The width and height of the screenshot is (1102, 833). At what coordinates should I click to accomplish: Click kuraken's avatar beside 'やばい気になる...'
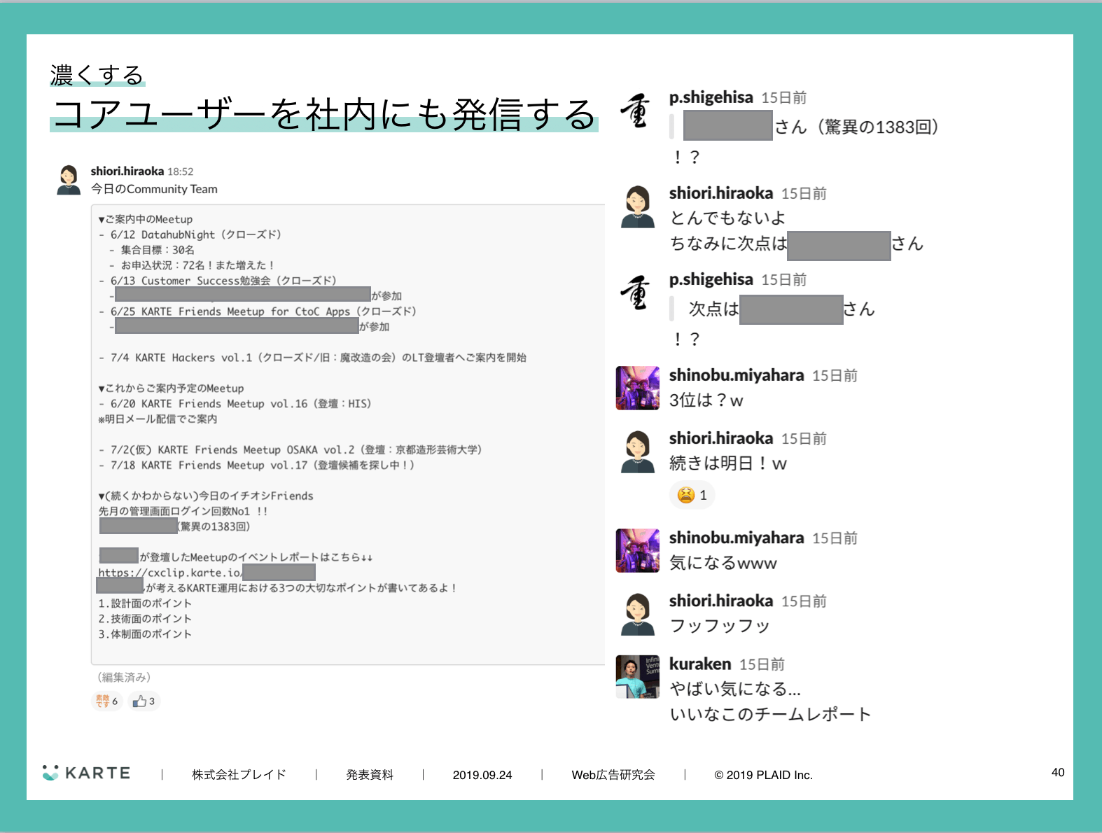point(637,677)
